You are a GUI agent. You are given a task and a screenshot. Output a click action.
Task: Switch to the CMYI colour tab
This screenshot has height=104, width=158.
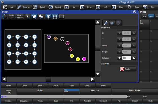[151, 17]
